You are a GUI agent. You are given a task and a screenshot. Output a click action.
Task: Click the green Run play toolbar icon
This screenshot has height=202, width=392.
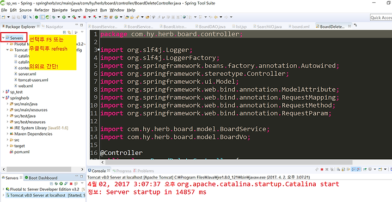coord(64,17)
